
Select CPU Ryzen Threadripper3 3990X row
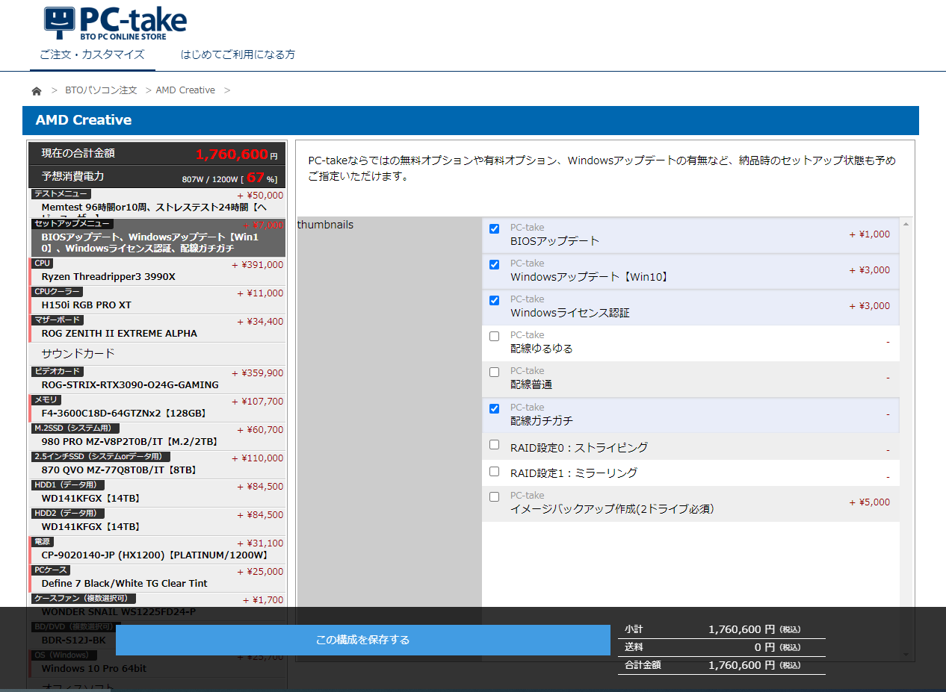coord(158,271)
